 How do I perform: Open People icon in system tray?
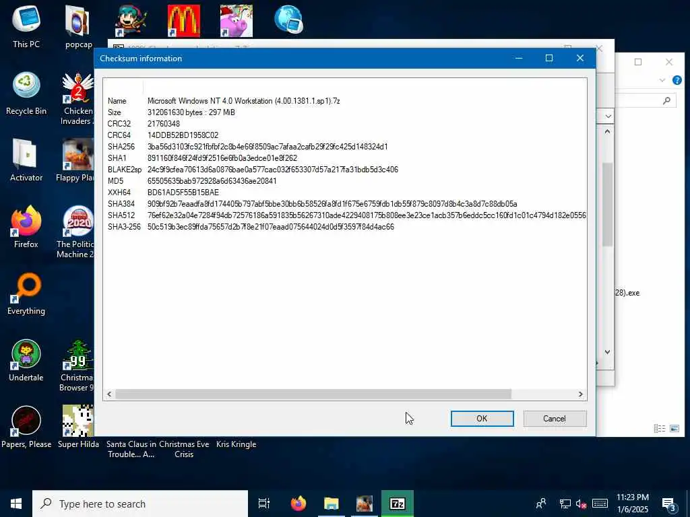tap(541, 504)
